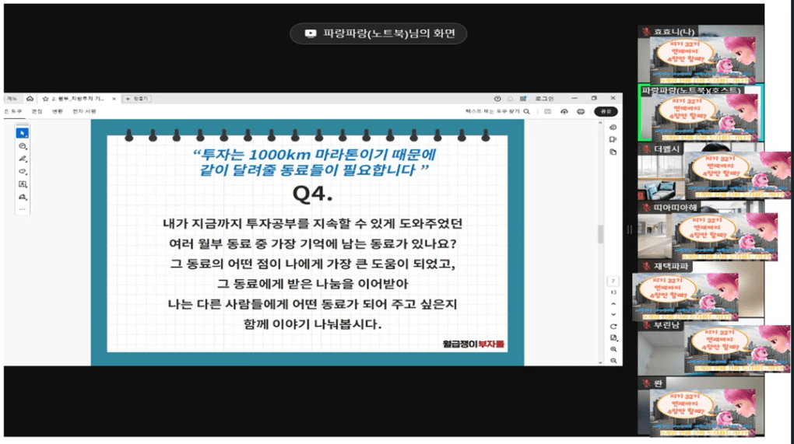Select the 부린남 participant video
This screenshot has height=444, width=794.
701,348
